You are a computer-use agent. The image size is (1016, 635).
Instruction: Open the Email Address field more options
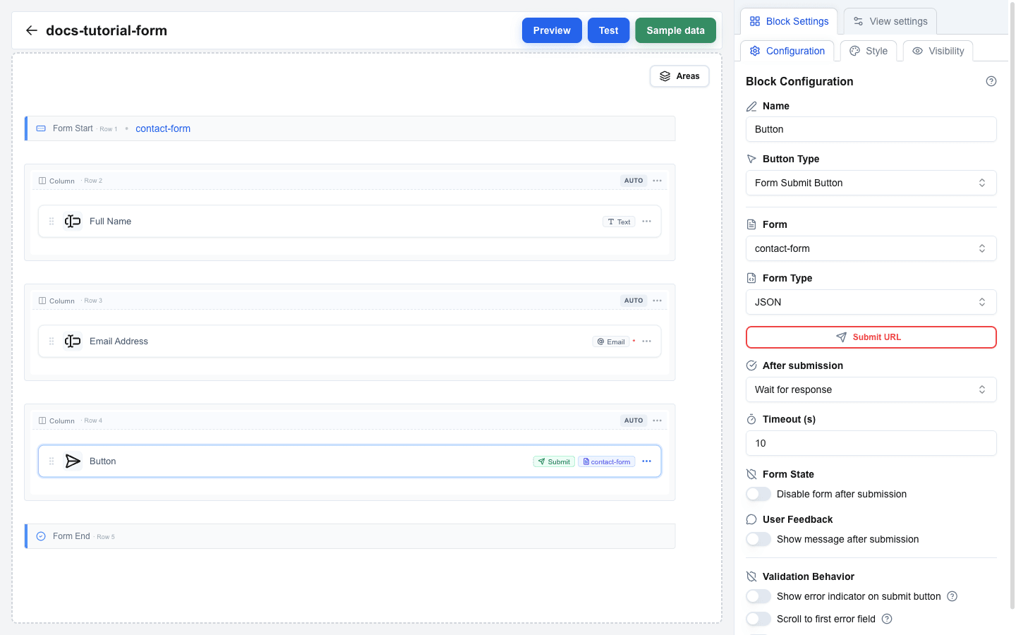647,341
